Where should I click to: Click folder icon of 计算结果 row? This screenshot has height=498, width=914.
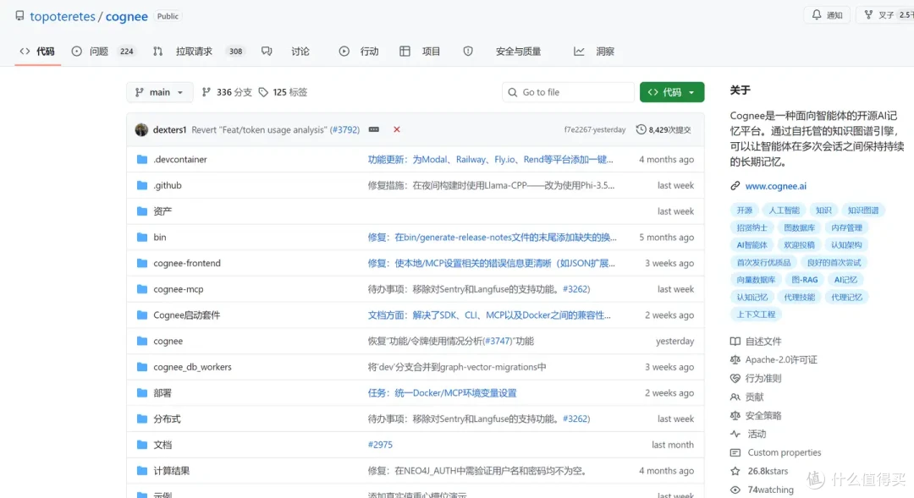[141, 471]
